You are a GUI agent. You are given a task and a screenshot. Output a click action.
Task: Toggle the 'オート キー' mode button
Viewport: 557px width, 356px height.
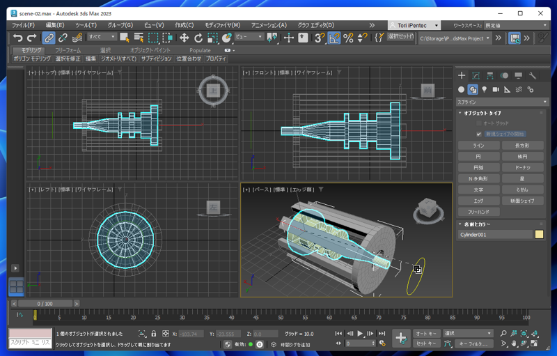(x=426, y=333)
